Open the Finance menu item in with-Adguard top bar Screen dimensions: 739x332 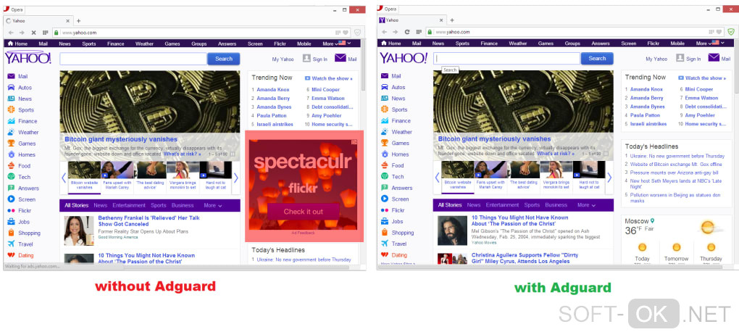tap(489, 43)
